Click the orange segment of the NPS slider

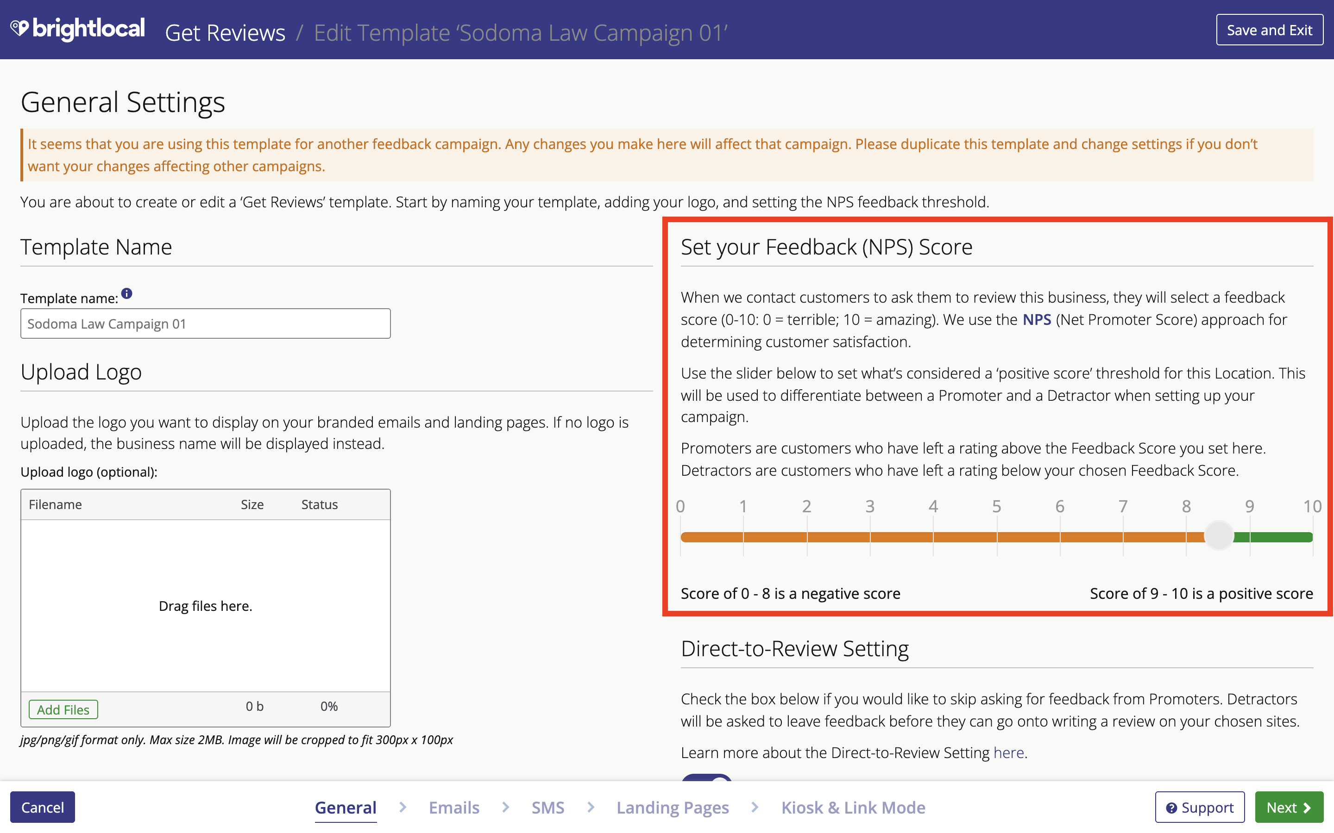click(x=942, y=537)
